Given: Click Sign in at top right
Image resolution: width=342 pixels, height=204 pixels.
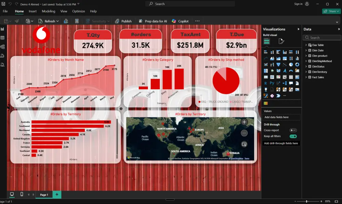Looking at the screenshot, I should (x=298, y=4).
